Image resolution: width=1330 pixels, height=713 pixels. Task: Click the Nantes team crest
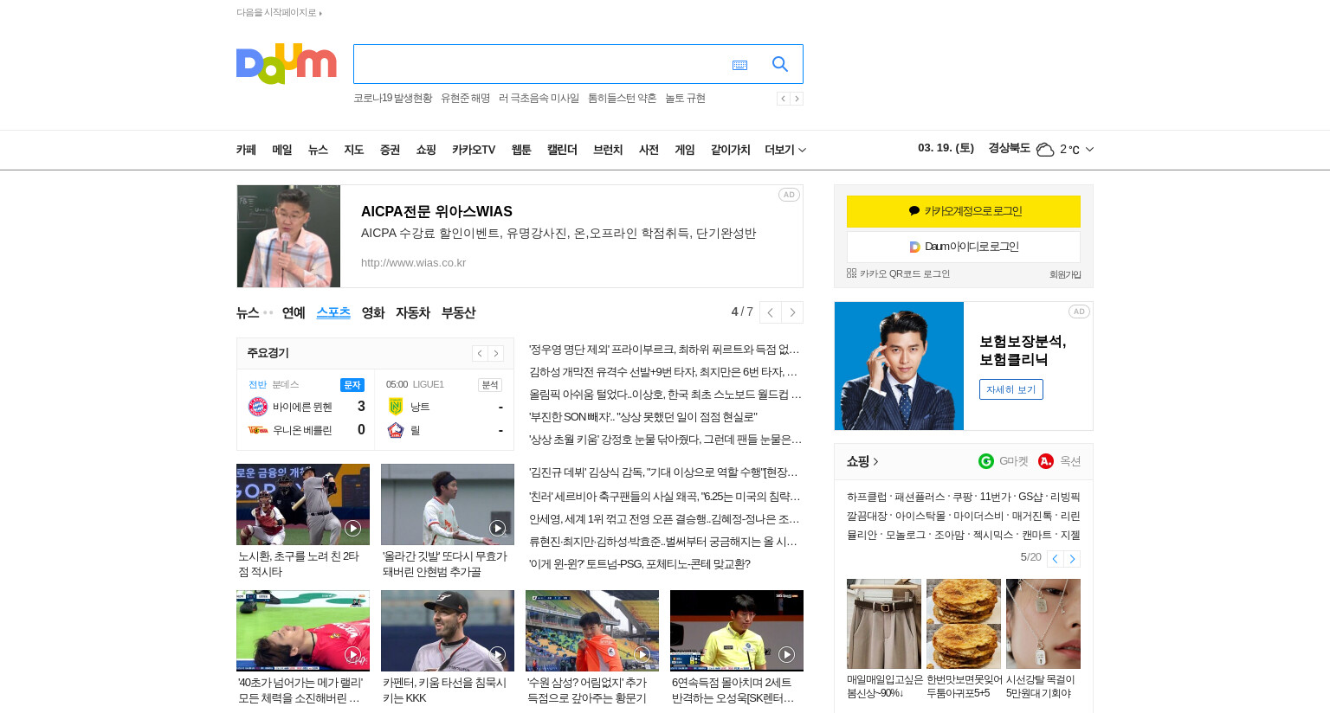[396, 407]
